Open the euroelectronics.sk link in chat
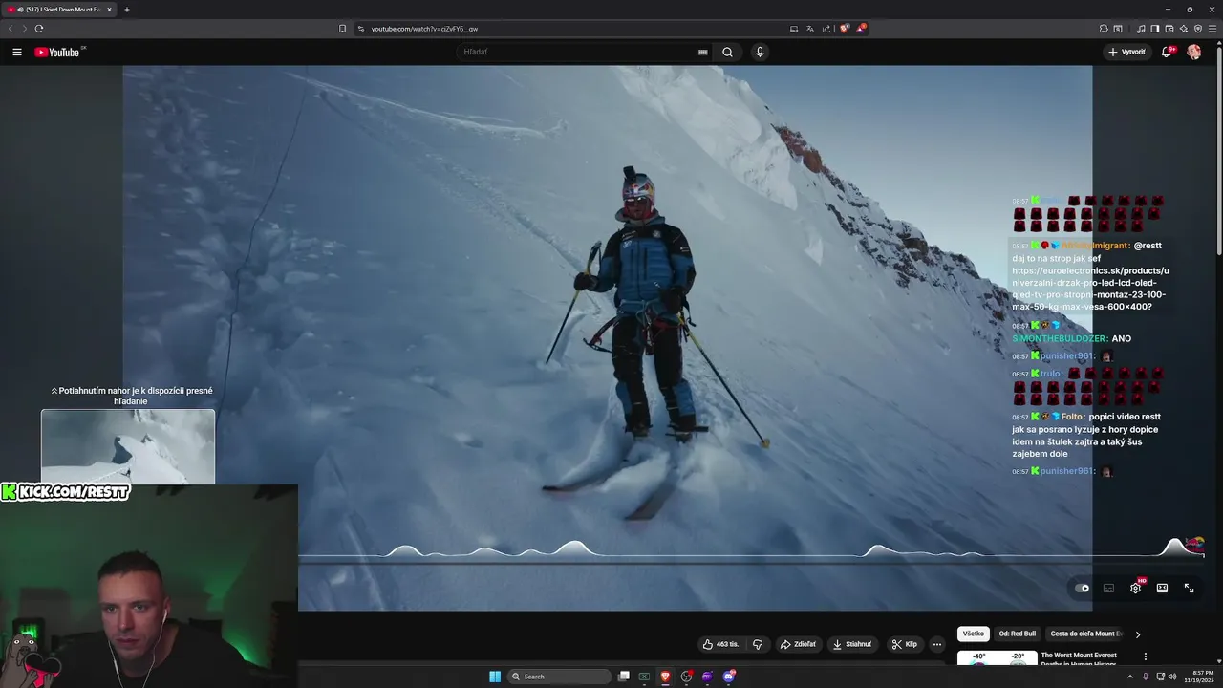 coord(1090,289)
